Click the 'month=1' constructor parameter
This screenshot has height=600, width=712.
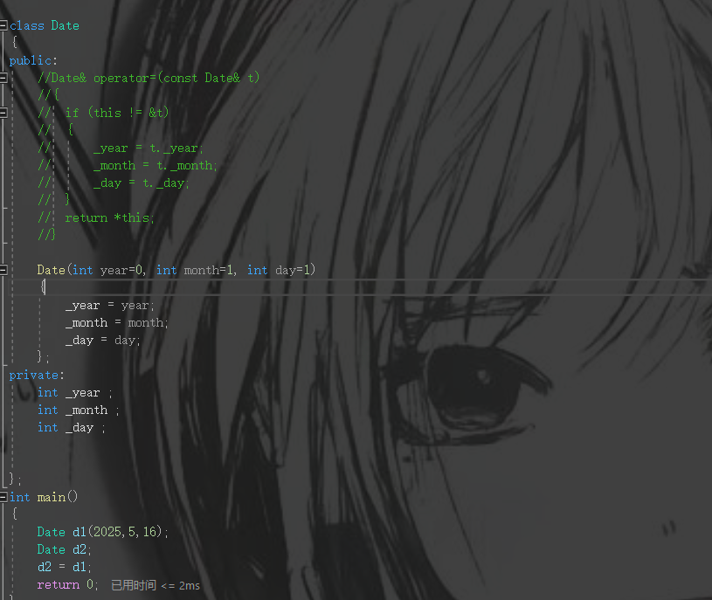(x=210, y=271)
